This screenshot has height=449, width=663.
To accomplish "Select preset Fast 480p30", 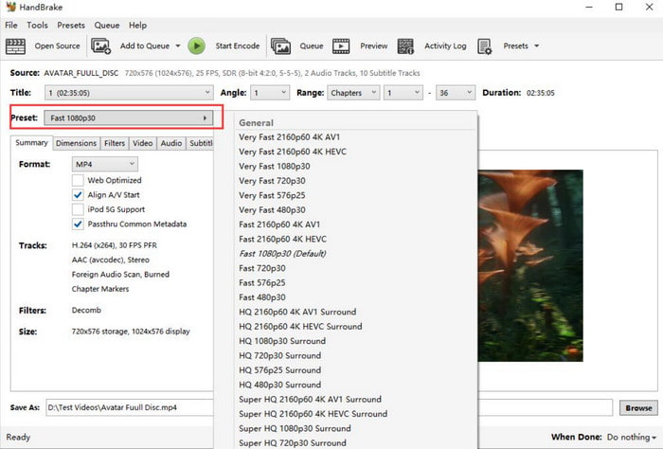I will pyautogui.click(x=262, y=297).
